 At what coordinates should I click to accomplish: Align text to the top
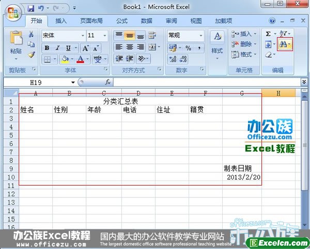pyautogui.click(x=119, y=35)
